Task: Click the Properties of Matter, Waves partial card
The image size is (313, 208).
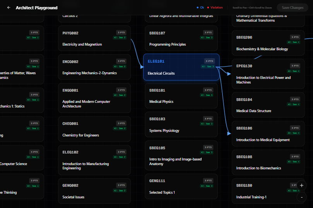Action: pyautogui.click(x=22, y=69)
